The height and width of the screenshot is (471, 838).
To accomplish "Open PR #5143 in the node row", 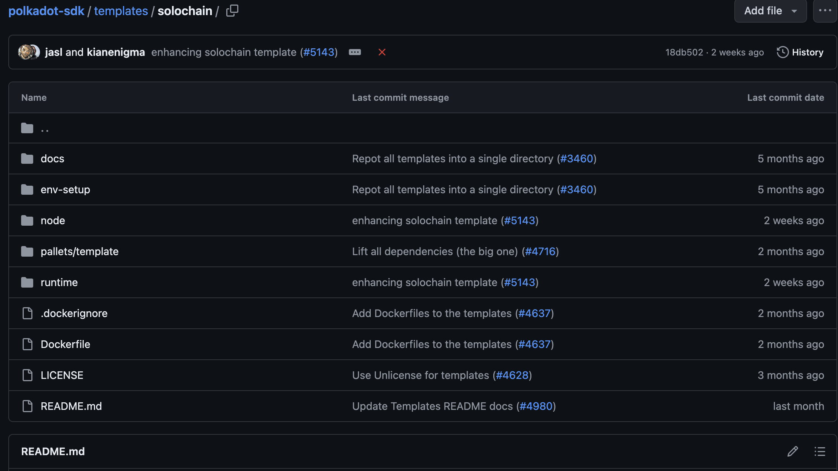I will click(520, 220).
